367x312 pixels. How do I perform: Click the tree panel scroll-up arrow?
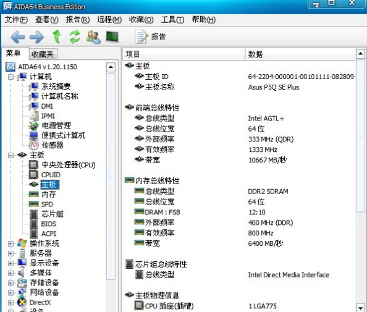coord(111,67)
